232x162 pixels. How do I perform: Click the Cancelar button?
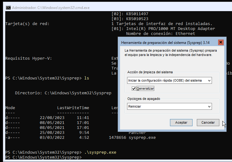coord(208,122)
